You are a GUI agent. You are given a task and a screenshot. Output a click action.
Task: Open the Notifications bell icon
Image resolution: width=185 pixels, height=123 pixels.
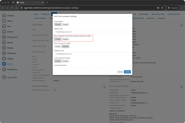tap(4, 53)
